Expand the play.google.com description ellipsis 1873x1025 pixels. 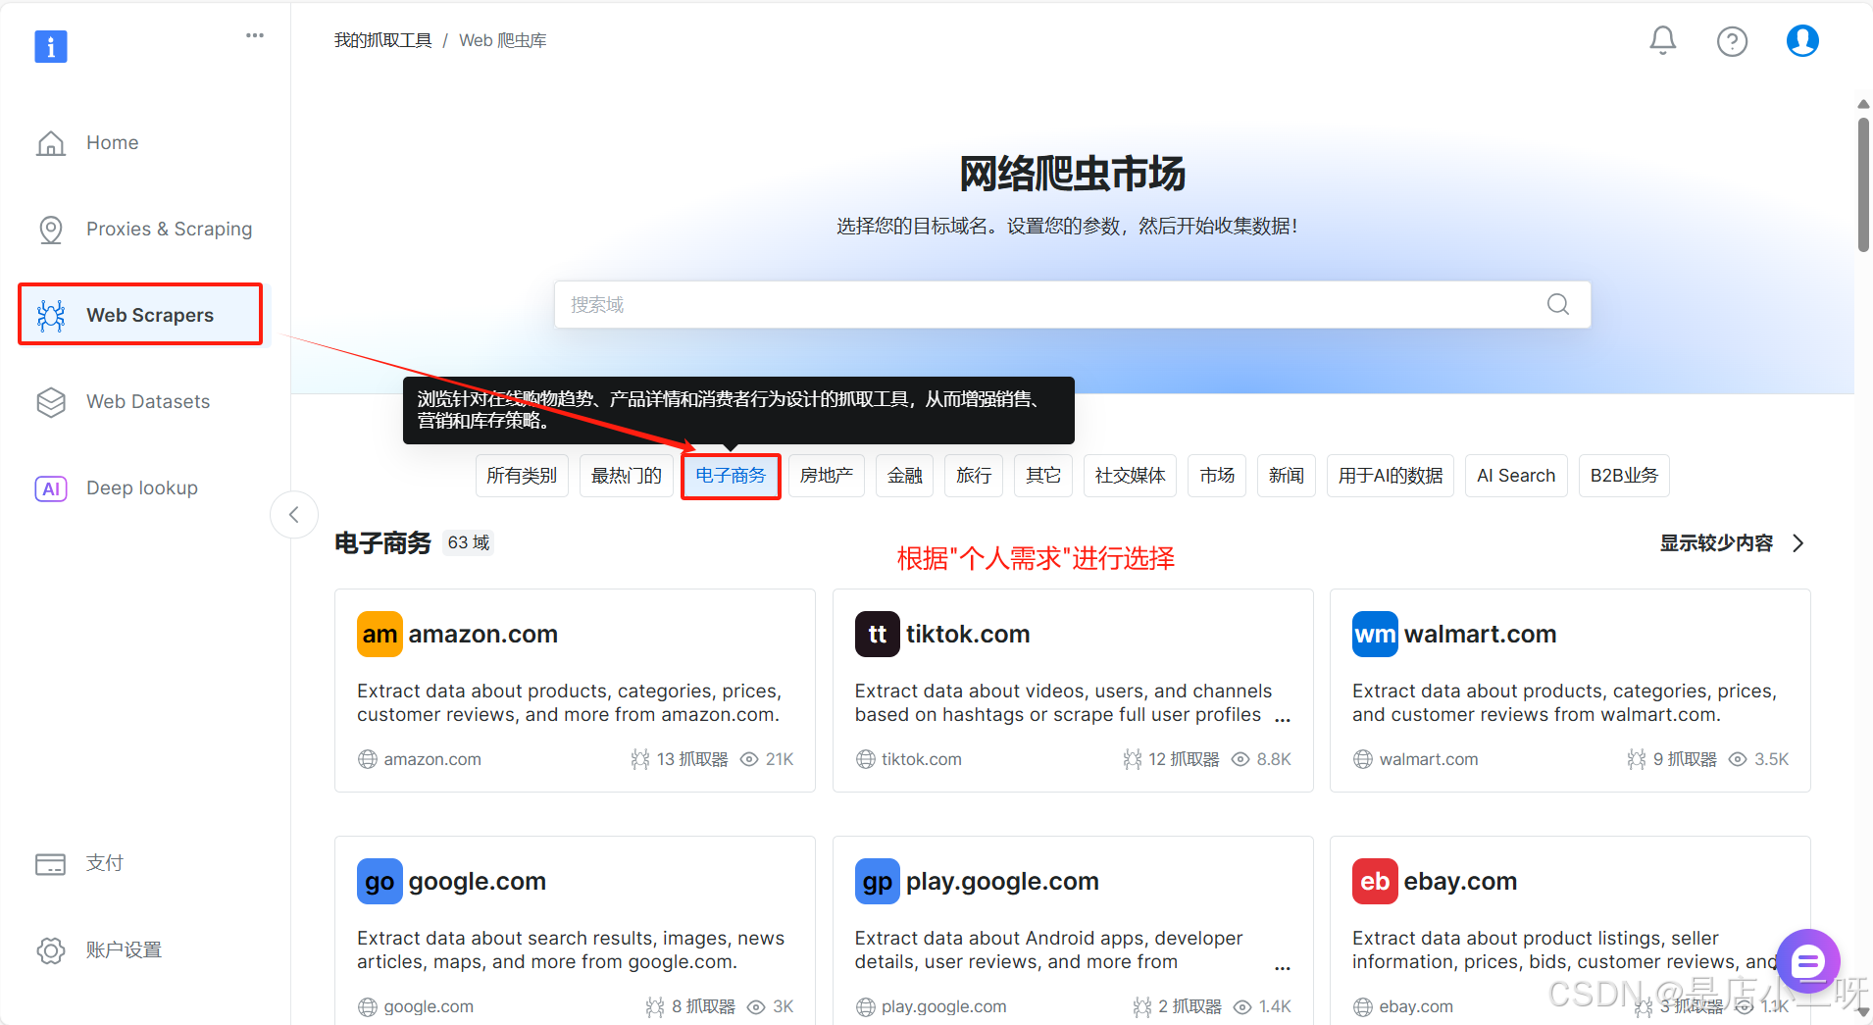point(1282,964)
